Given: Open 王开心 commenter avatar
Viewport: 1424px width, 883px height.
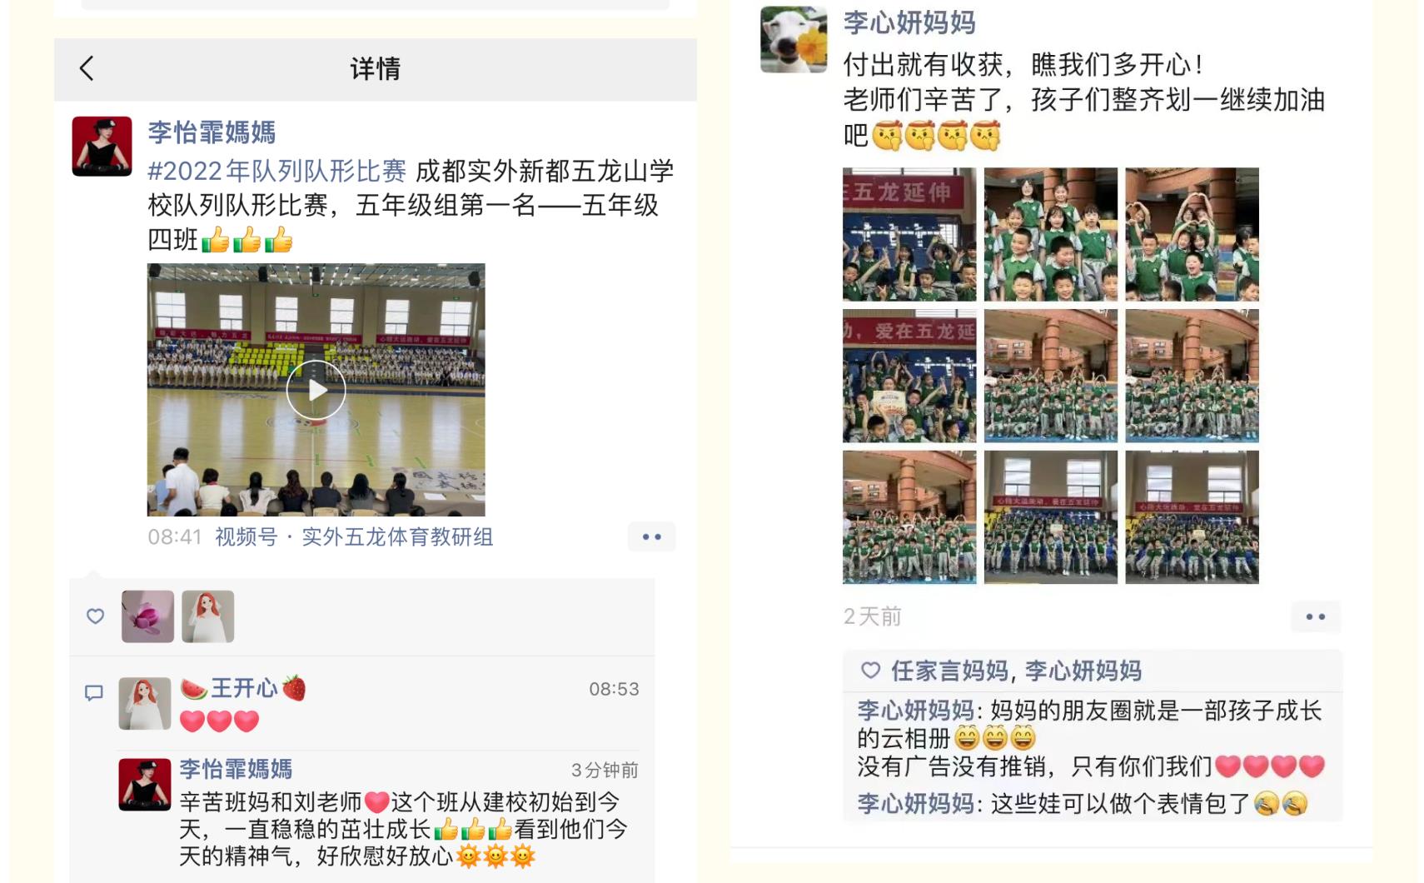Looking at the screenshot, I should (x=145, y=704).
